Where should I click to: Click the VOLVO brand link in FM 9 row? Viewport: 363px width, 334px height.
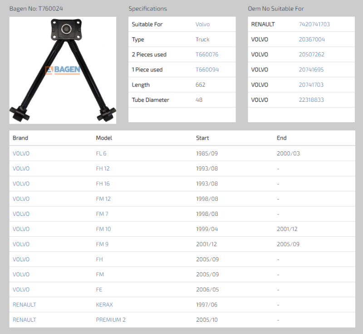[21, 244]
